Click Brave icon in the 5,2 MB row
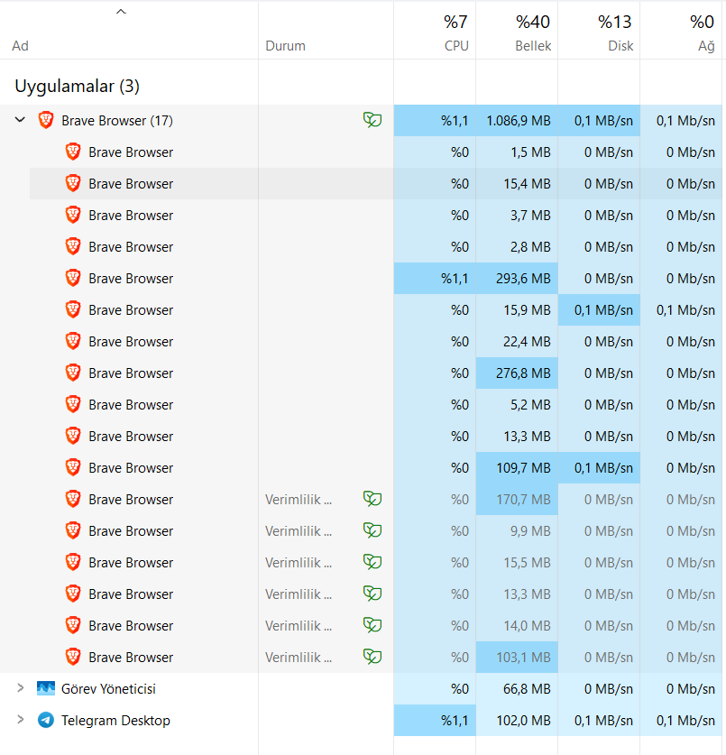The width and height of the screenshot is (726, 755). tap(73, 404)
